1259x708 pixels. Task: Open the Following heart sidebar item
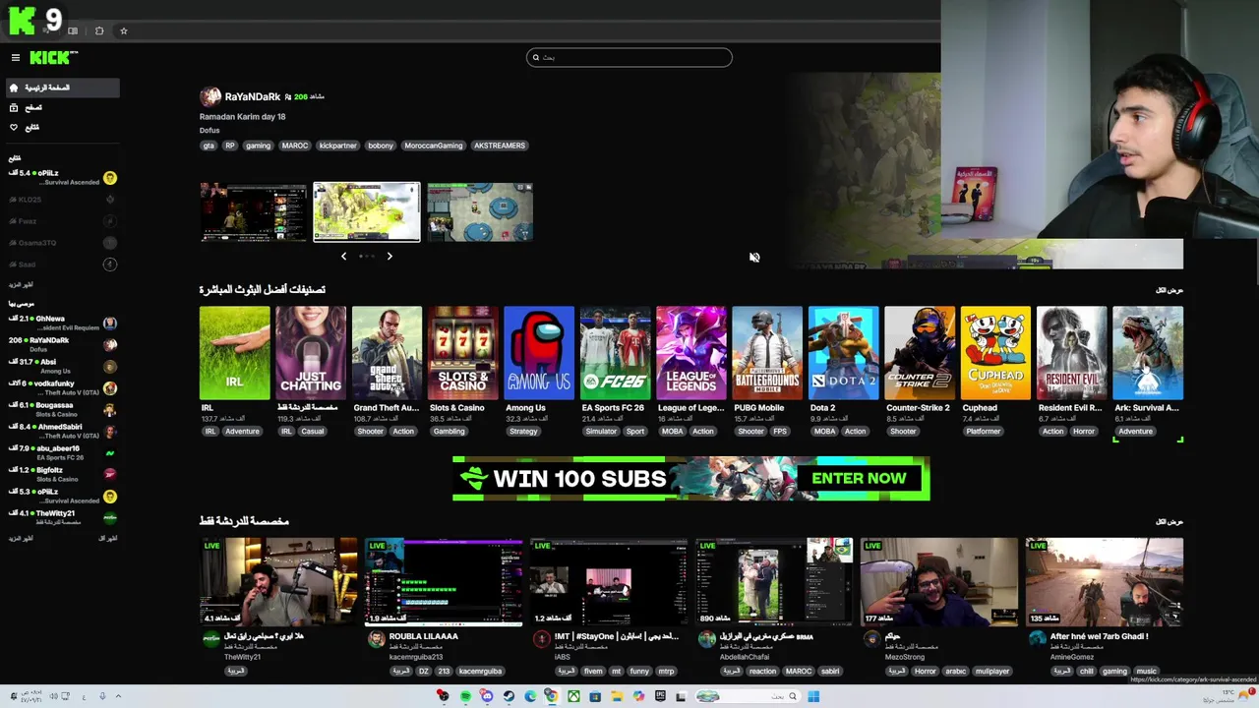pos(63,127)
